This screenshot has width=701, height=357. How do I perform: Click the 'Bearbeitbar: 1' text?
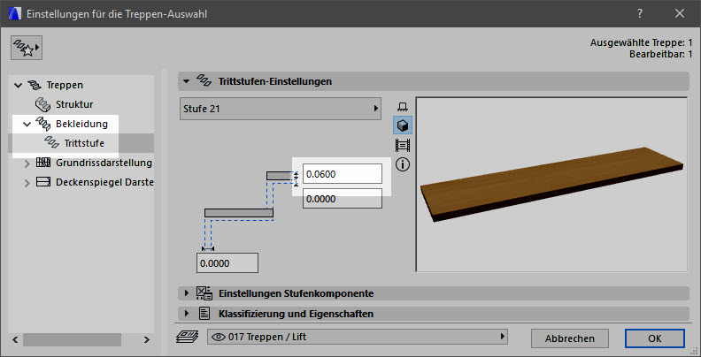click(x=661, y=55)
